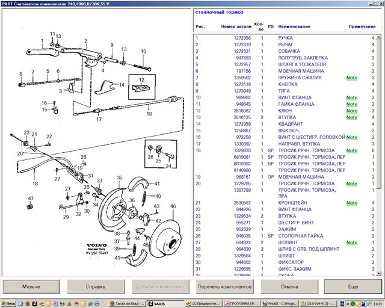Open the Note link for КРОНШТЕЙН
The width and height of the screenshot is (385, 308).
[x=351, y=203]
